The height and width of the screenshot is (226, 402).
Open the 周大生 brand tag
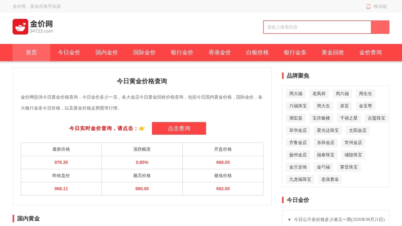323,106
